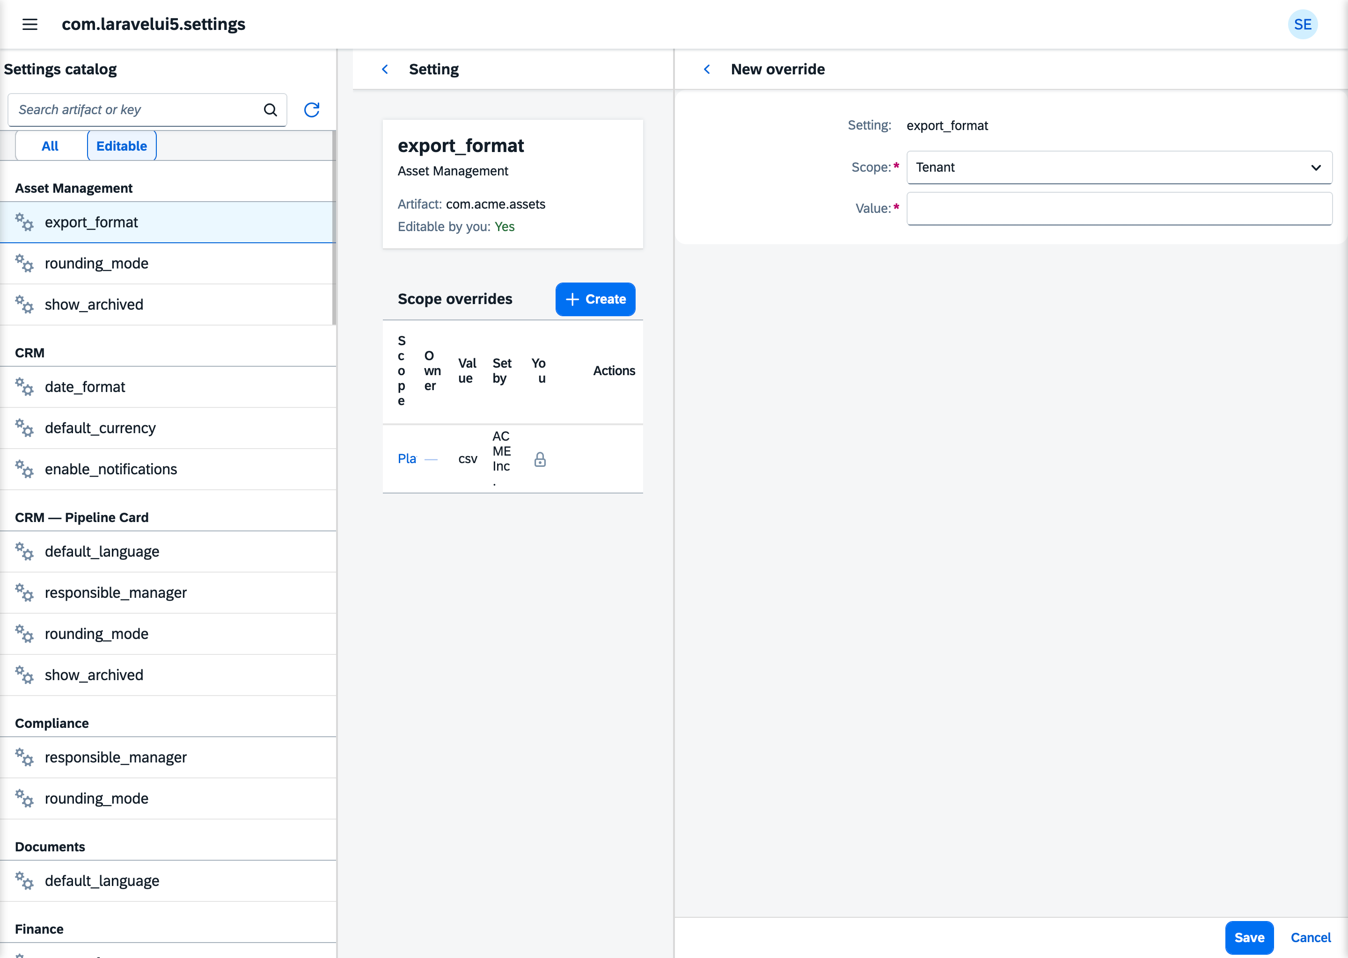Click the Actions column header
The width and height of the screenshot is (1348, 958).
click(x=614, y=371)
